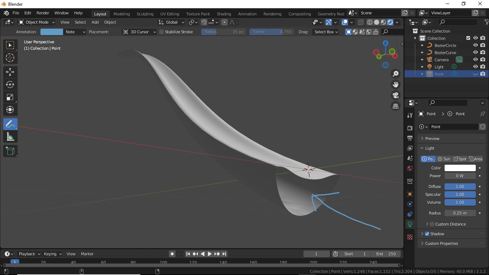
Task: Open the 3D Cursor placement dropdown
Action: pos(139,32)
